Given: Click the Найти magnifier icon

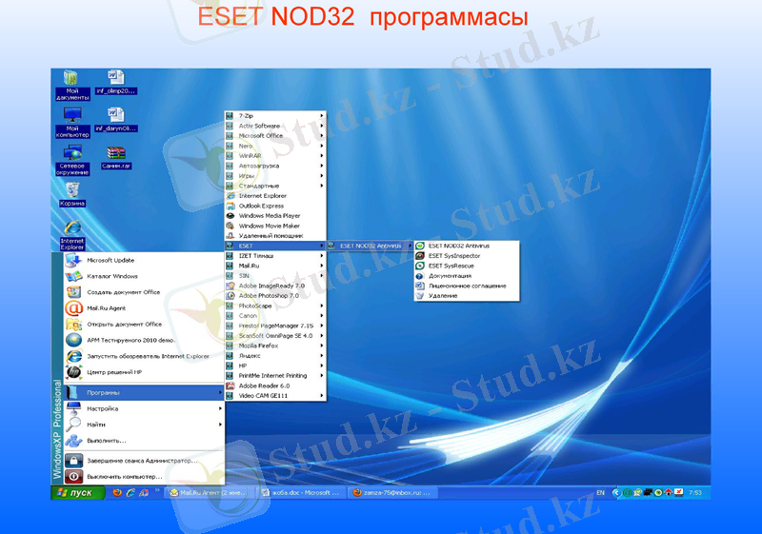Looking at the screenshot, I should (74, 425).
